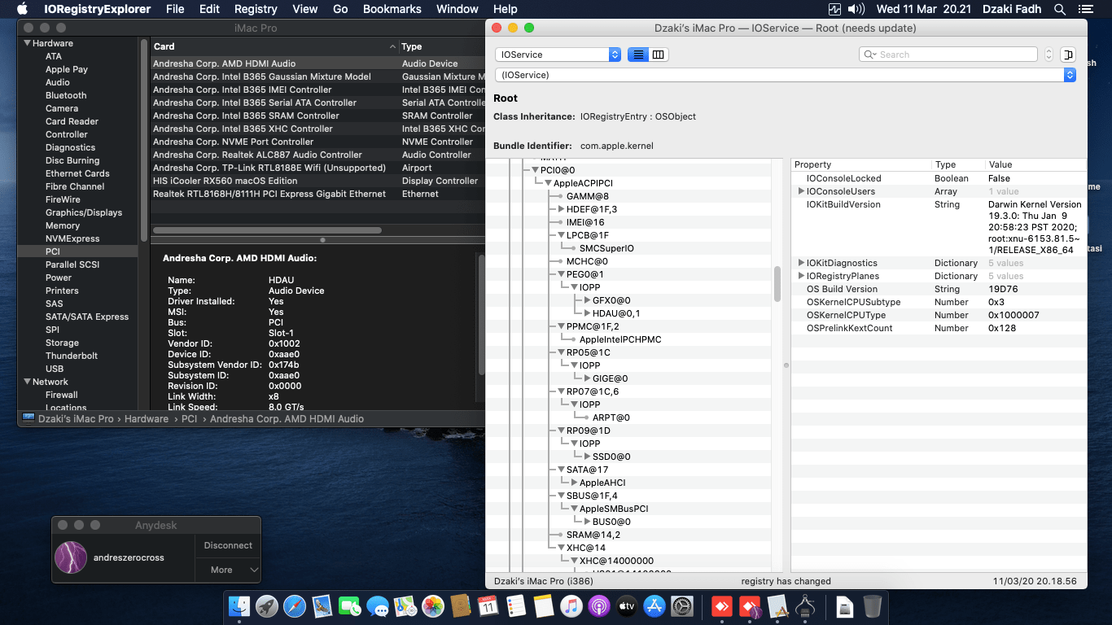Image resolution: width=1112 pixels, height=625 pixels.
Task: Open the Registry menu
Action: [256, 9]
